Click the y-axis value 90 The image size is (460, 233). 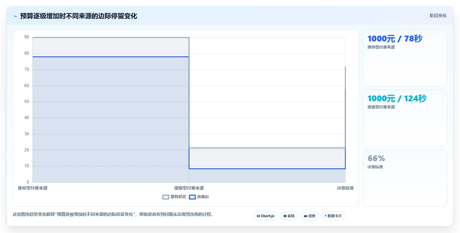tap(27, 37)
